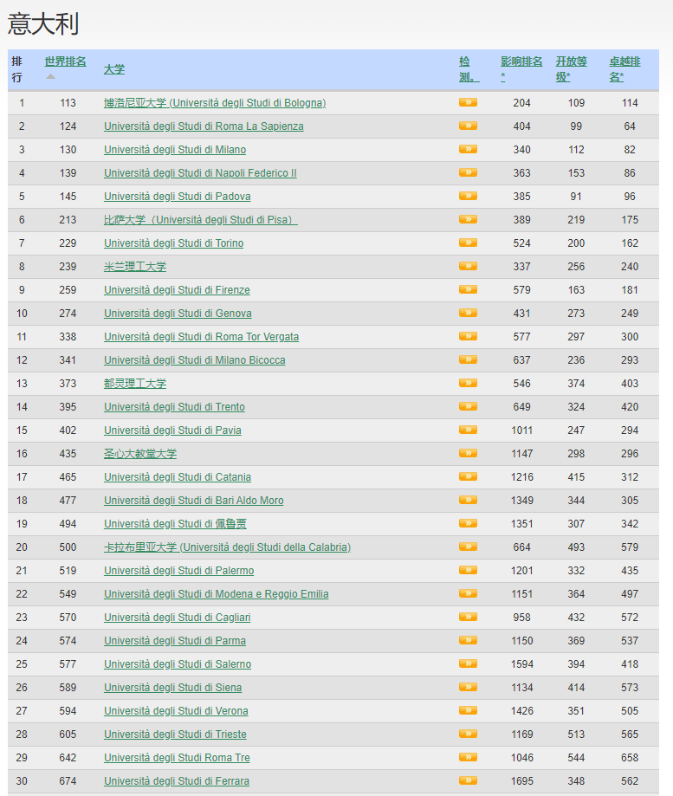Open Università degli Studi di Salerno link
The height and width of the screenshot is (796, 673).
point(178,664)
